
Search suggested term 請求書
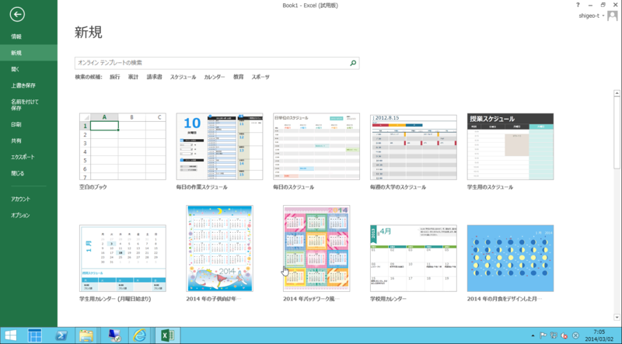[154, 77]
